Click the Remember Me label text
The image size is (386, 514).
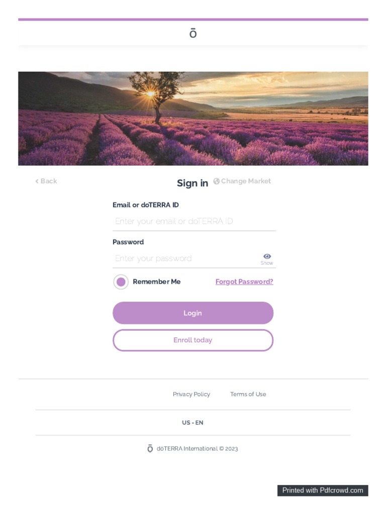[x=156, y=282]
